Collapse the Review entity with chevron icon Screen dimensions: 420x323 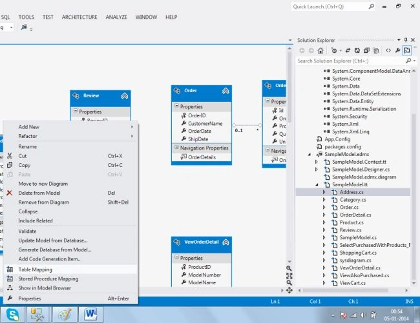(125, 96)
